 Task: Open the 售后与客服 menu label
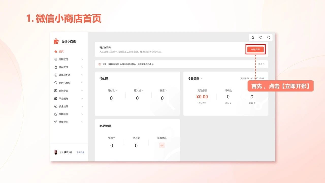(x=64, y=83)
